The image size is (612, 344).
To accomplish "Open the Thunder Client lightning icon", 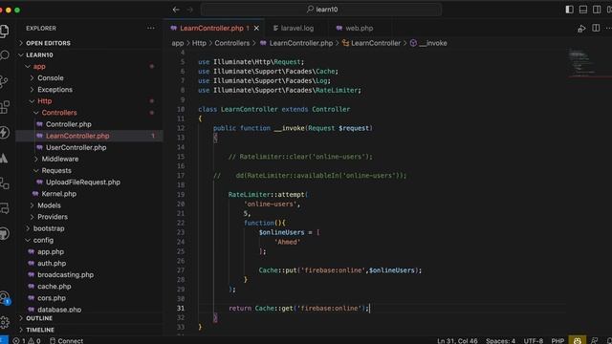I will pyautogui.click(x=4, y=132).
